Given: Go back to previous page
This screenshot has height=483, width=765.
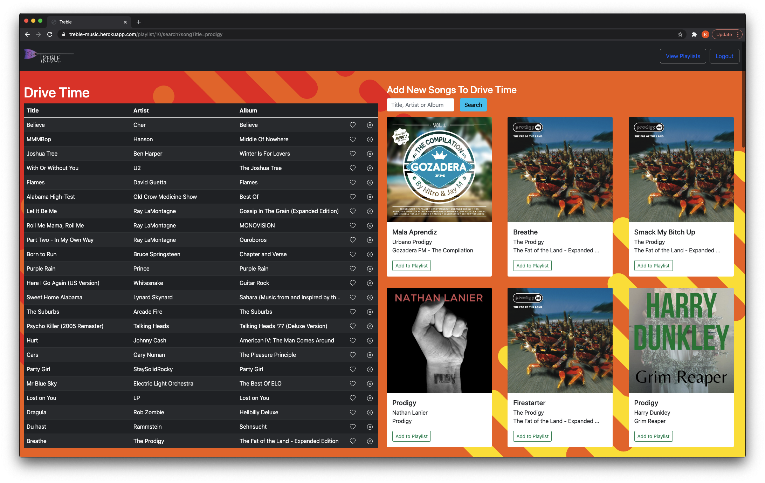Looking at the screenshot, I should (27, 34).
